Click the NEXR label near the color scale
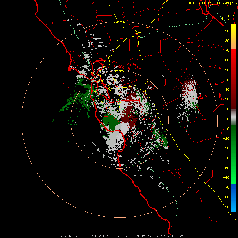The height and width of the screenshot is (238, 238). 232,16
